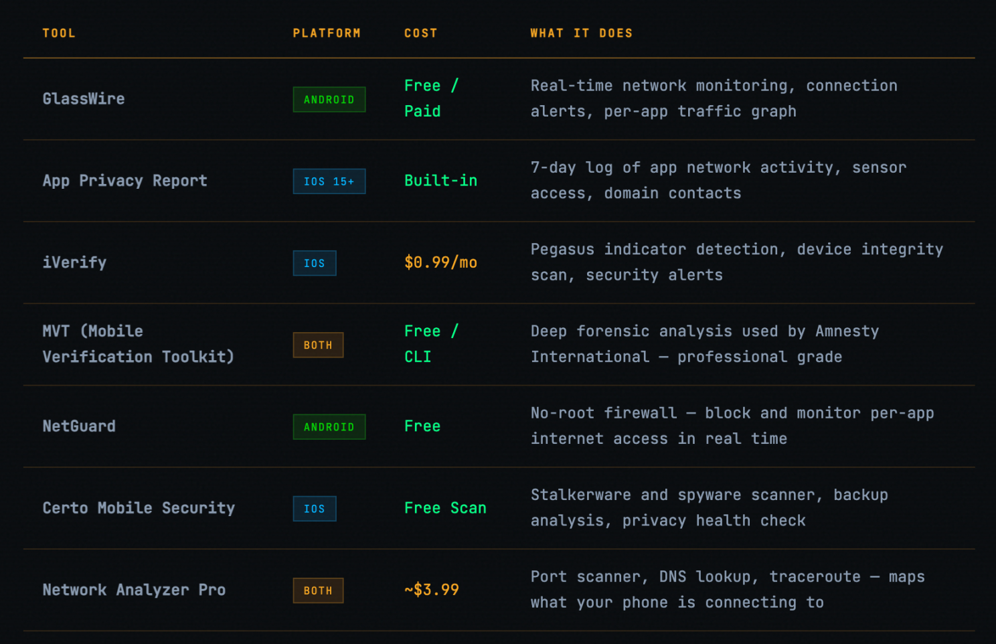Select the Real-time network monitoring description

pos(714,98)
